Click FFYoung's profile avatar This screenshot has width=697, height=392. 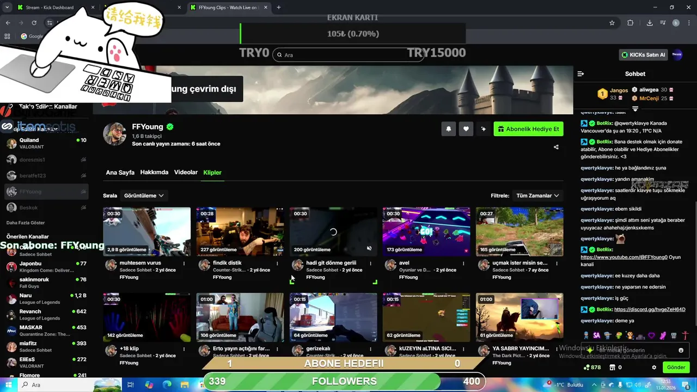115,134
